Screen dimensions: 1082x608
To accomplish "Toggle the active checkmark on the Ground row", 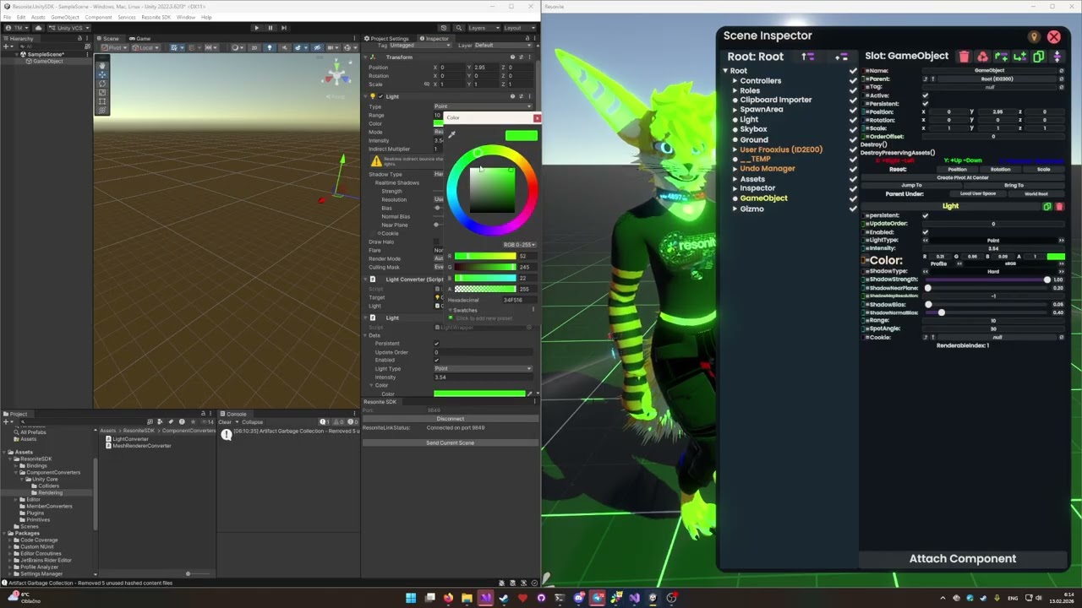I will click(x=853, y=139).
